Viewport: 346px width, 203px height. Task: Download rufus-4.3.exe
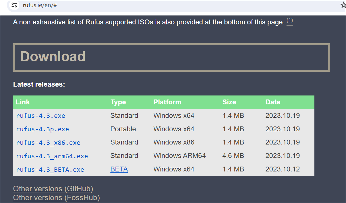(x=41, y=116)
